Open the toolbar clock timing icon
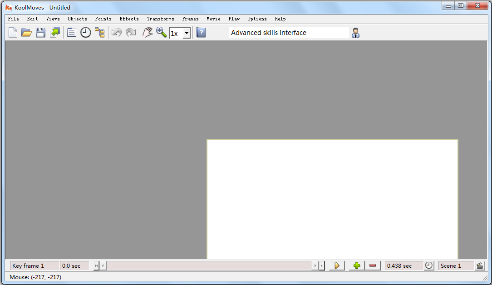The image size is (492, 285). click(86, 32)
